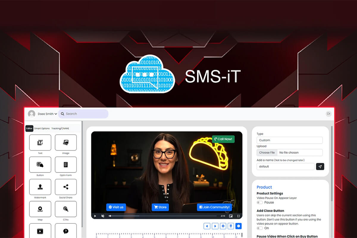Toggle the Video Pause On Appear Layer switch
357x238 pixels.
(x=260, y=203)
